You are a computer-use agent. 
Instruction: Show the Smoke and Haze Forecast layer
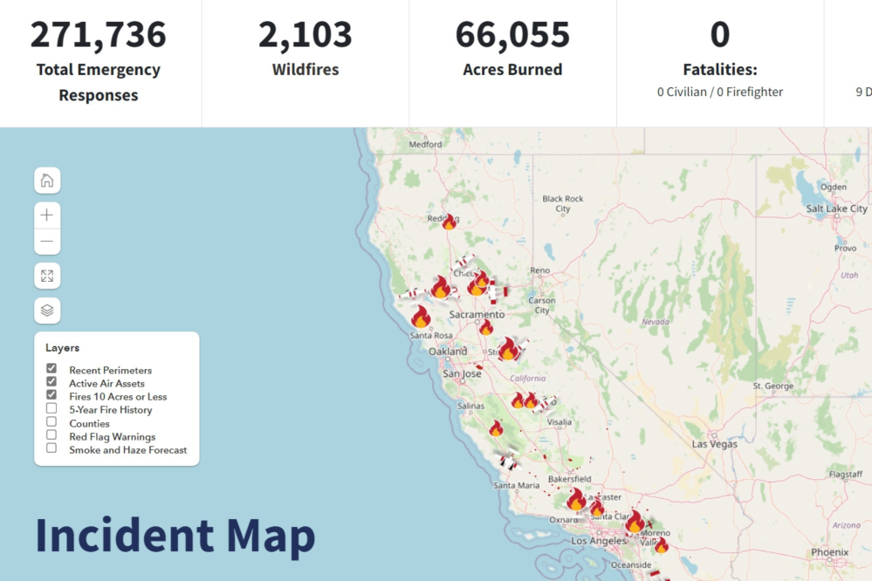tap(51, 448)
